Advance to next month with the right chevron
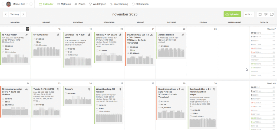 24,14
